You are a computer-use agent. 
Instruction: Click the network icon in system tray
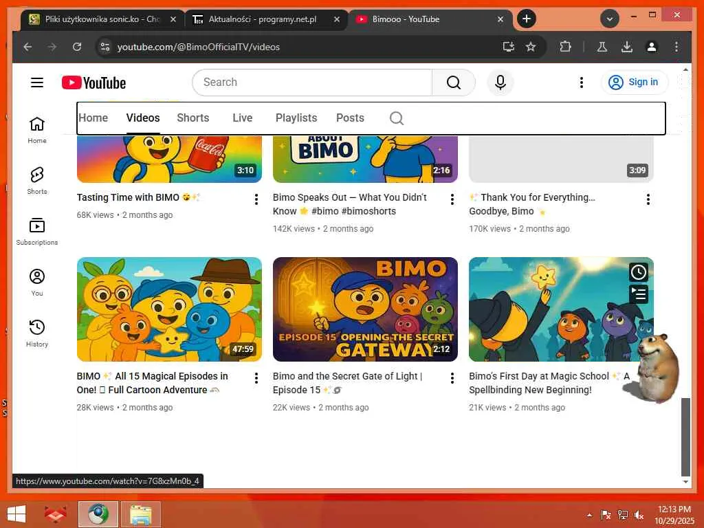(622, 515)
